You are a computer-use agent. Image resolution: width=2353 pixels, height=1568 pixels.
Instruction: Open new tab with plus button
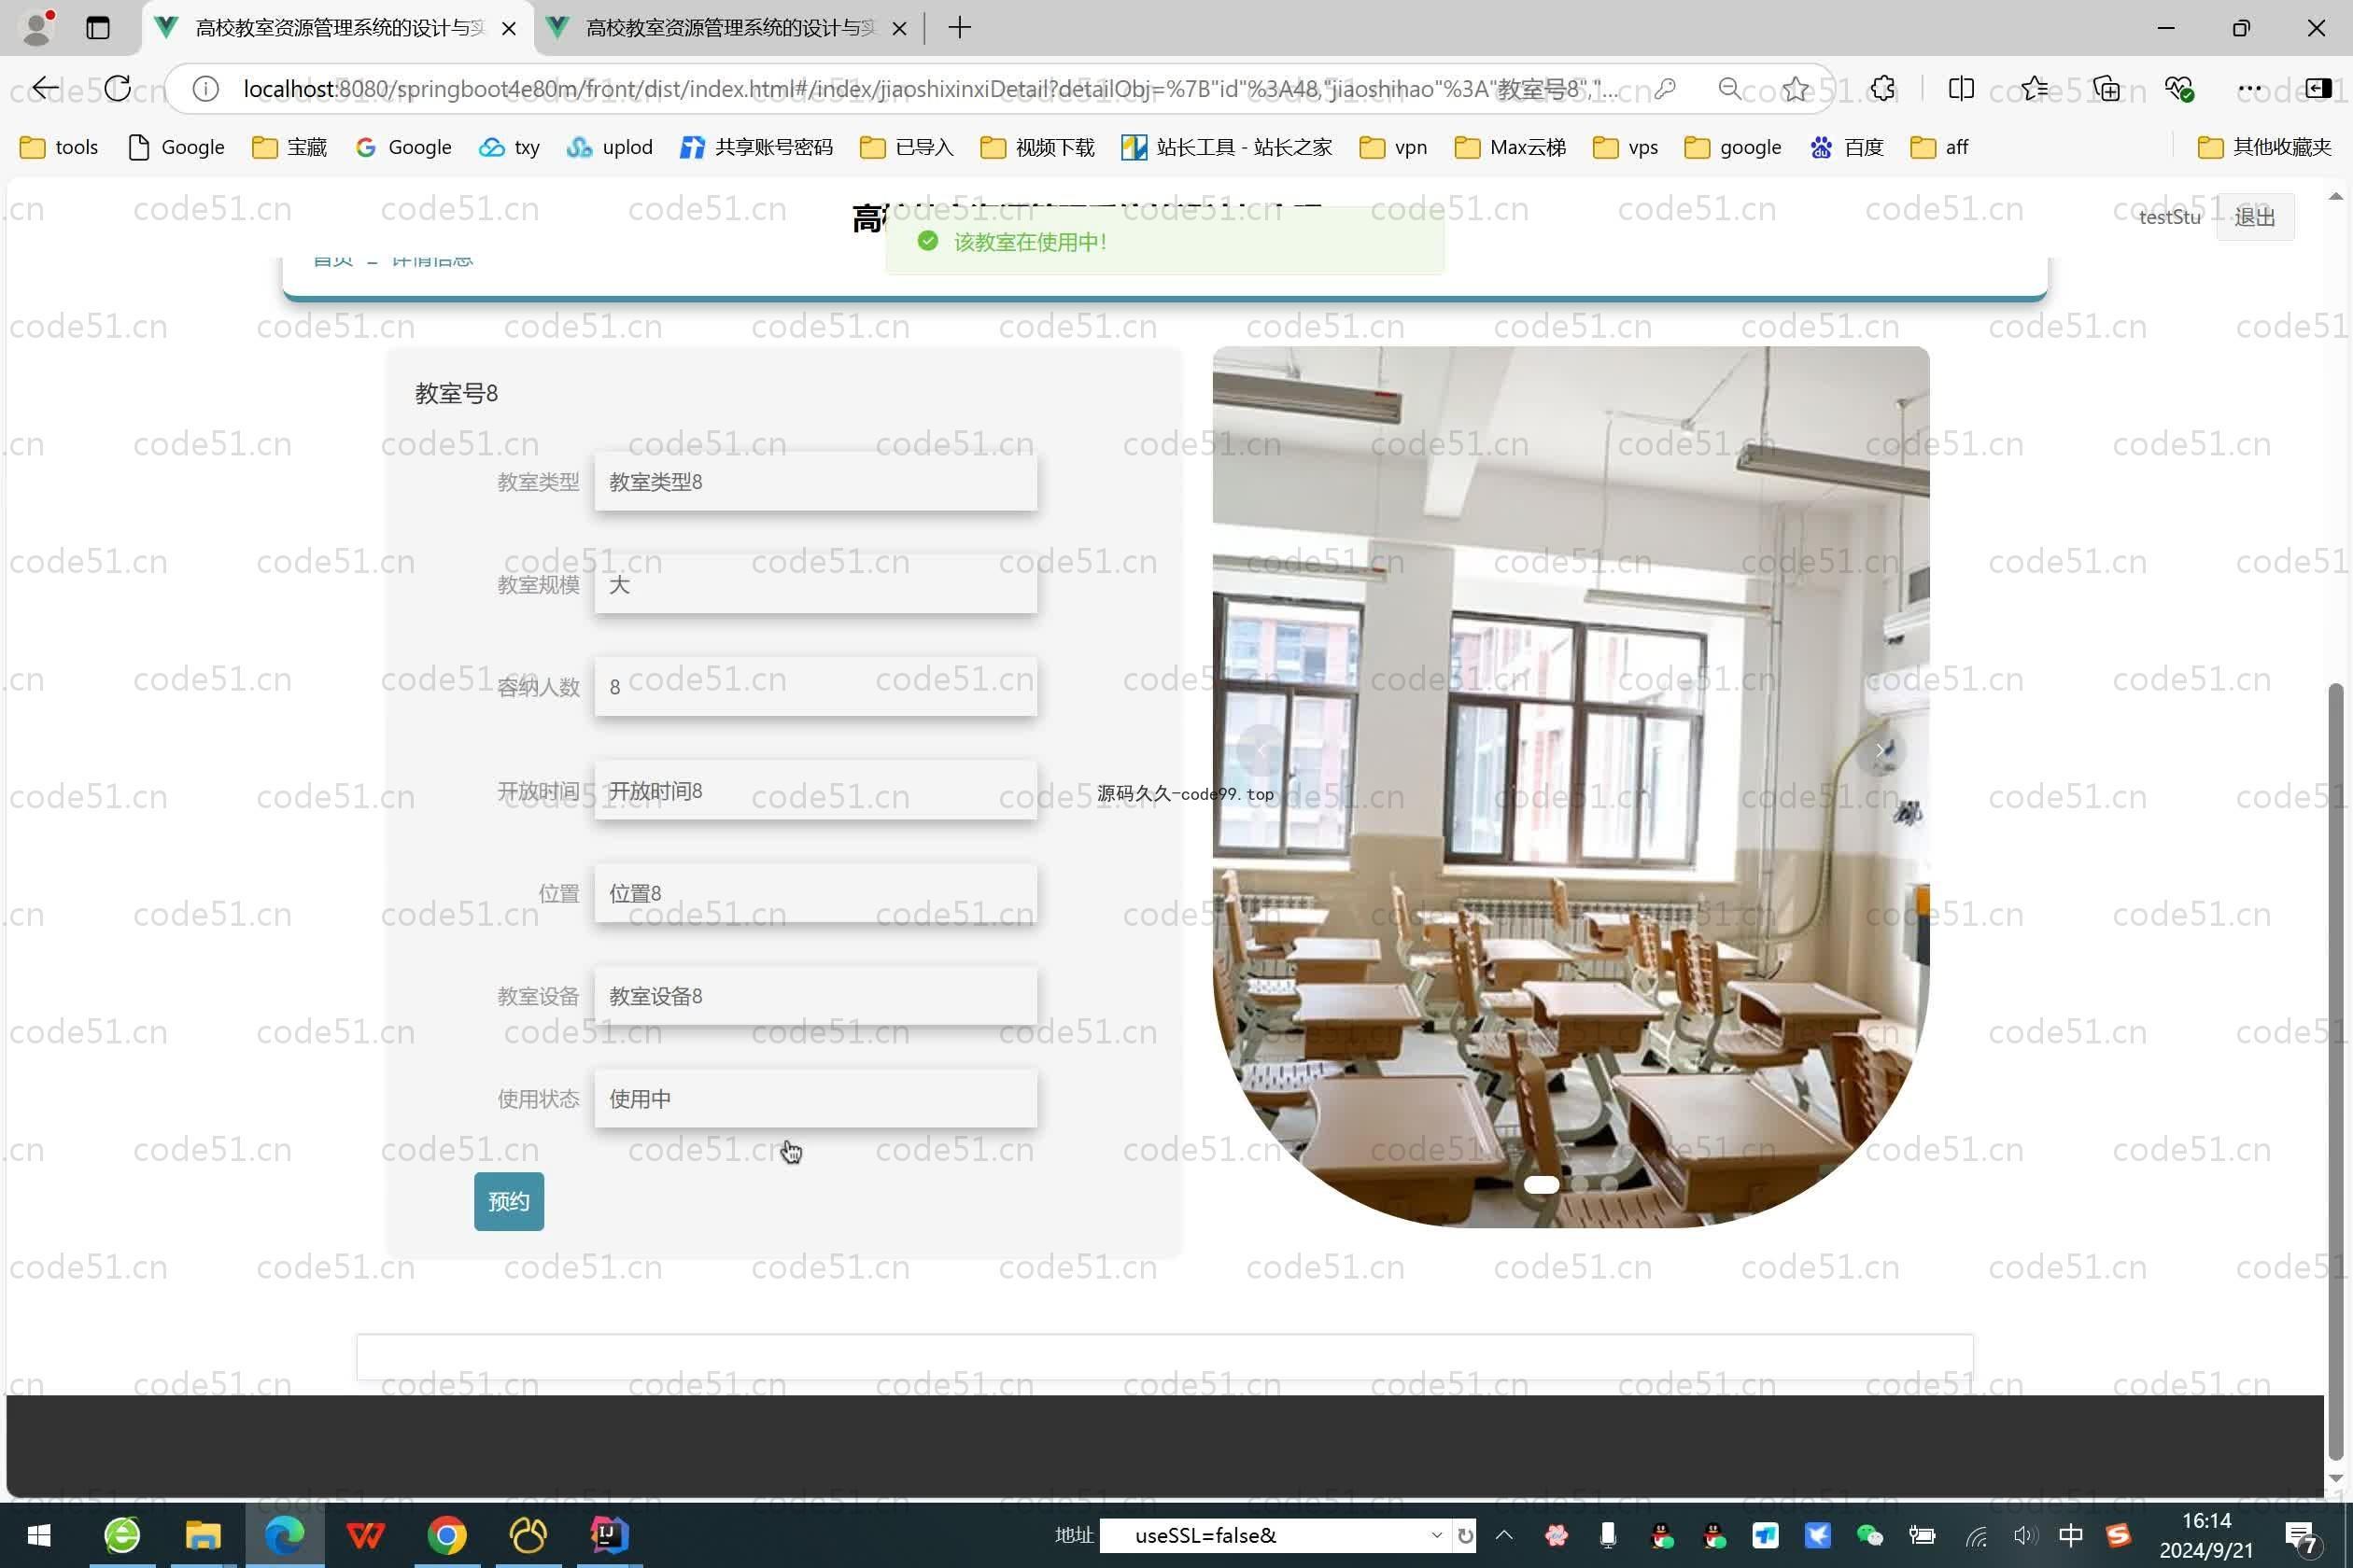point(960,28)
